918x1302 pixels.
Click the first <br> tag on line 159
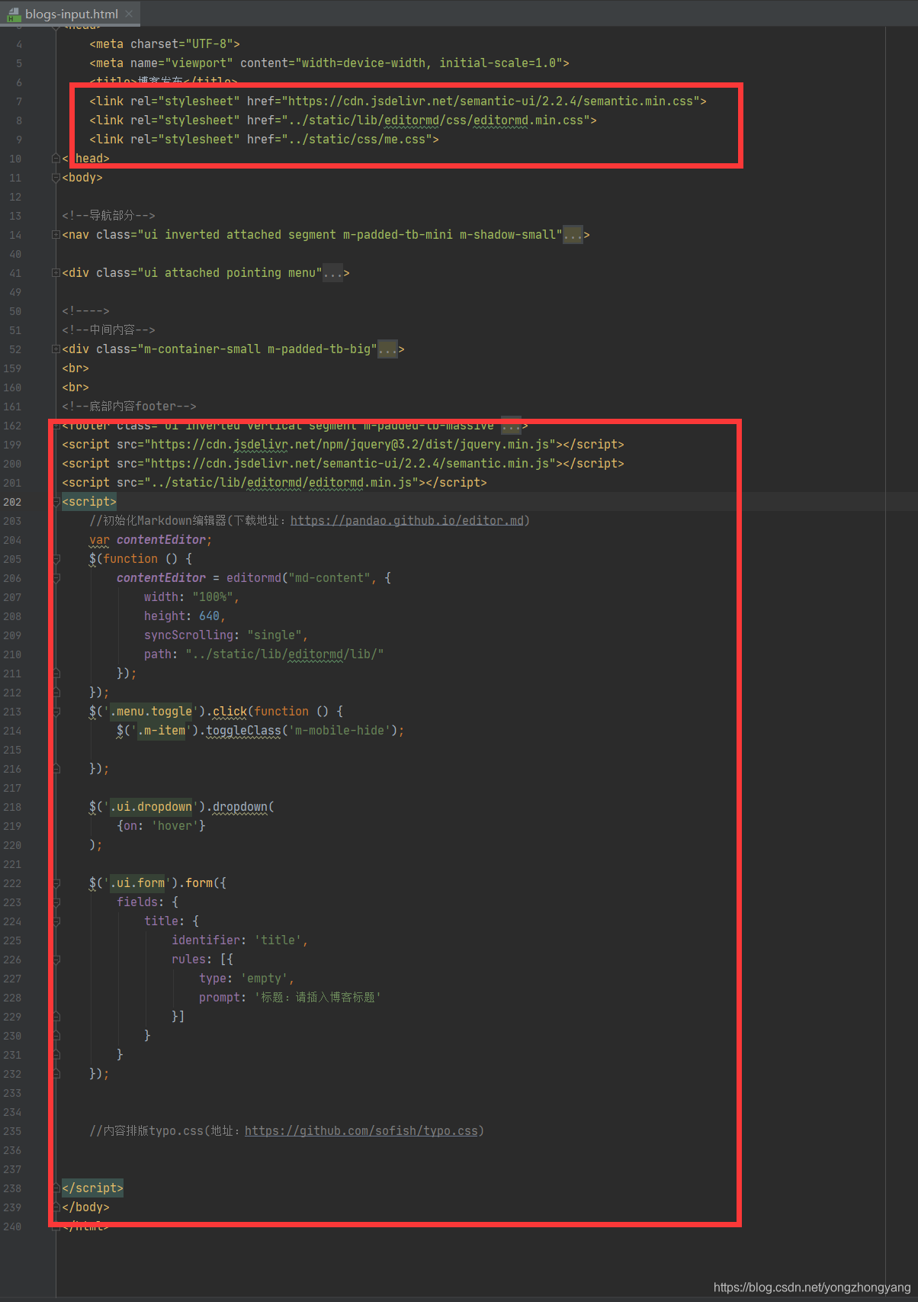coord(75,368)
